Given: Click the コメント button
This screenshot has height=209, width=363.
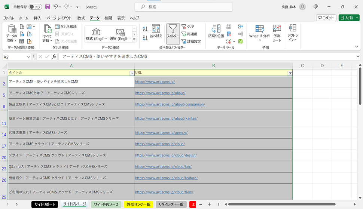Looking at the screenshot, I should (326, 18).
